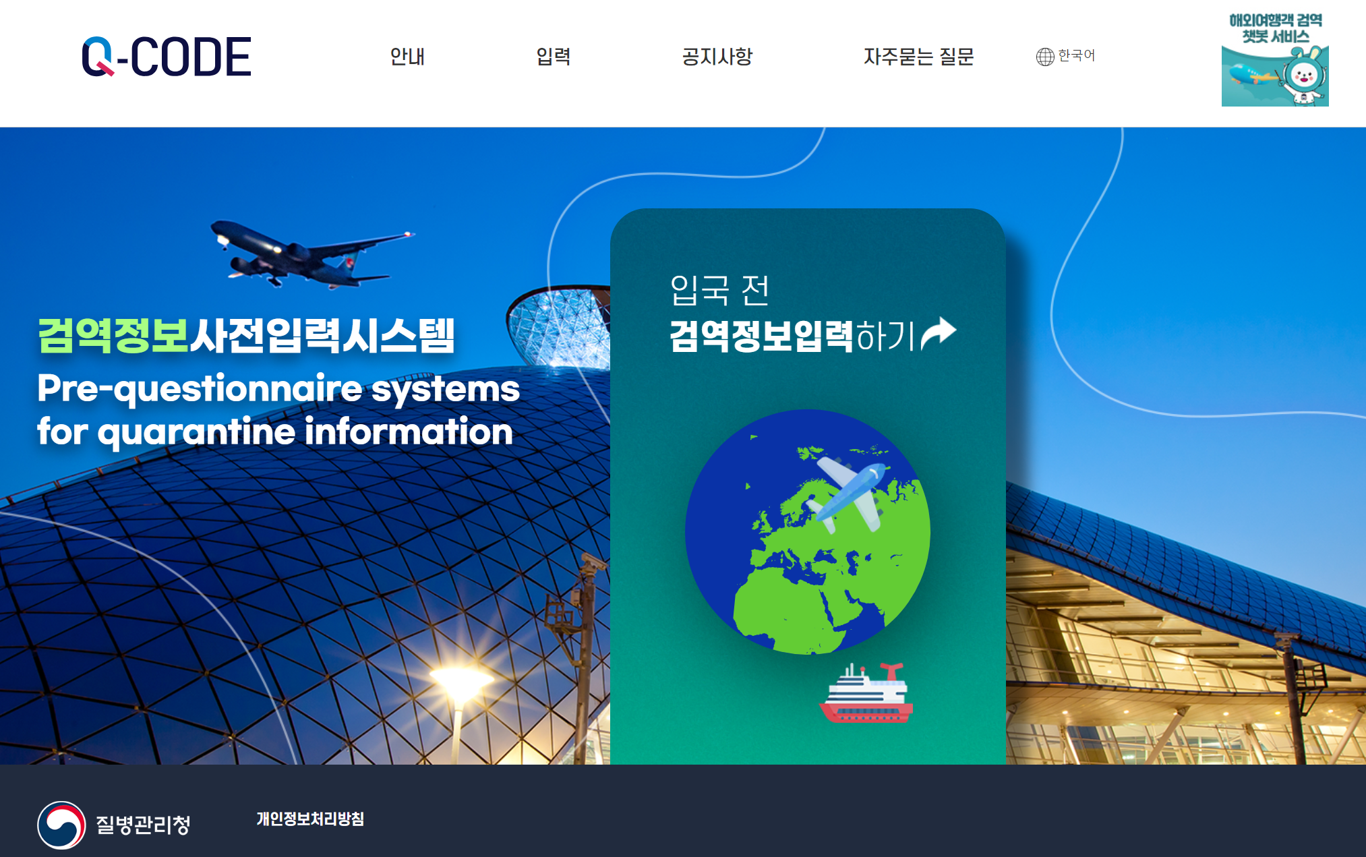Open the 입력 menu

pyautogui.click(x=553, y=57)
